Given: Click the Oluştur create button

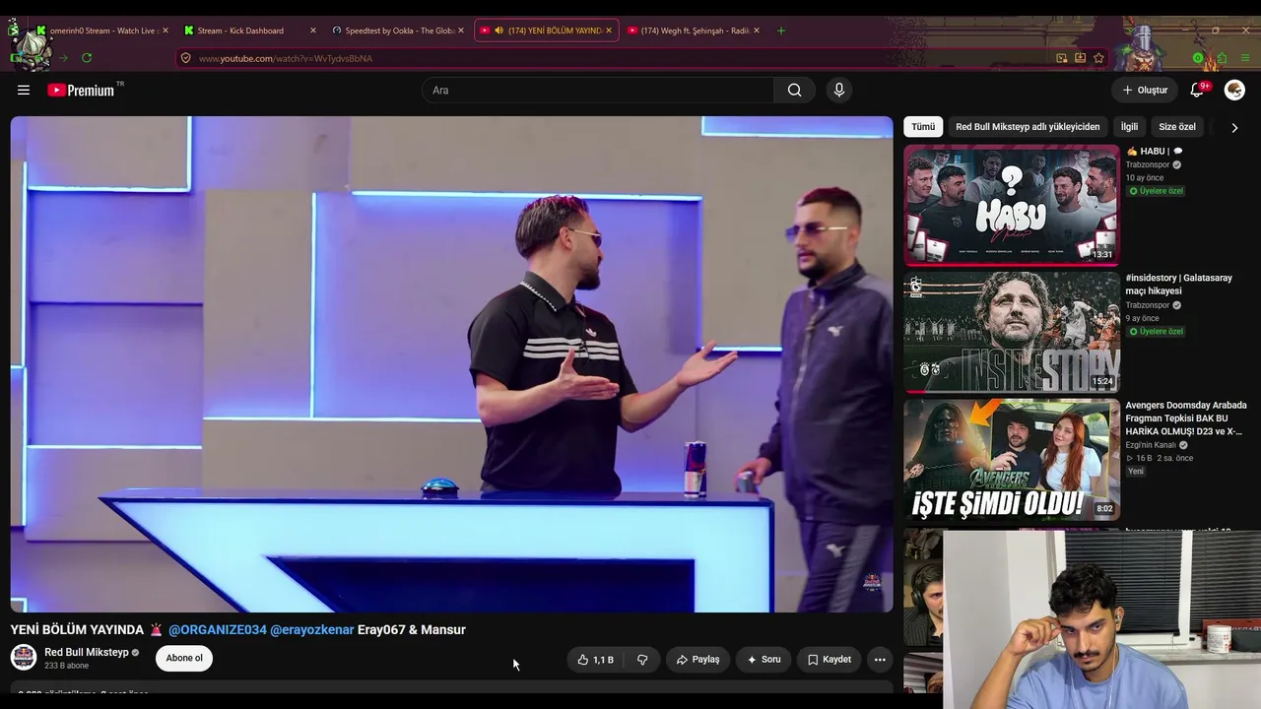Looking at the screenshot, I should [x=1145, y=90].
